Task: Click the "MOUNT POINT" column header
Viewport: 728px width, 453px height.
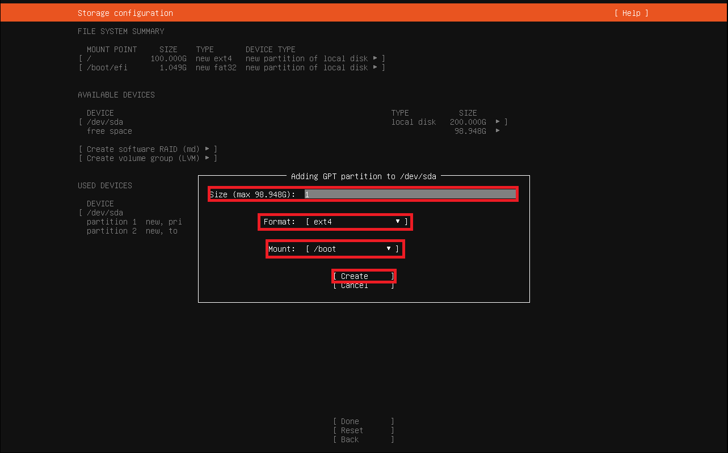Action: click(112, 49)
